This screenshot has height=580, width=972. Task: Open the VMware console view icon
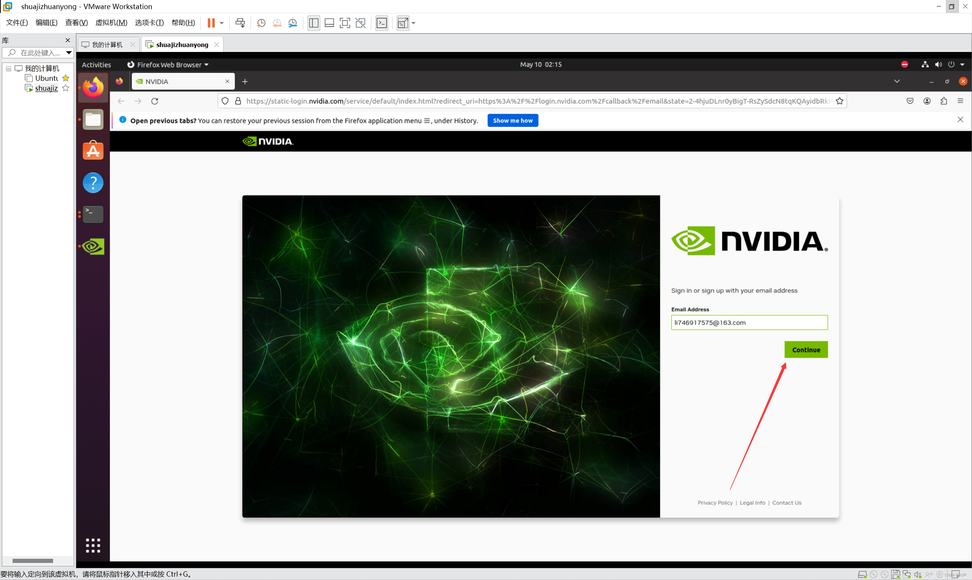pos(381,23)
